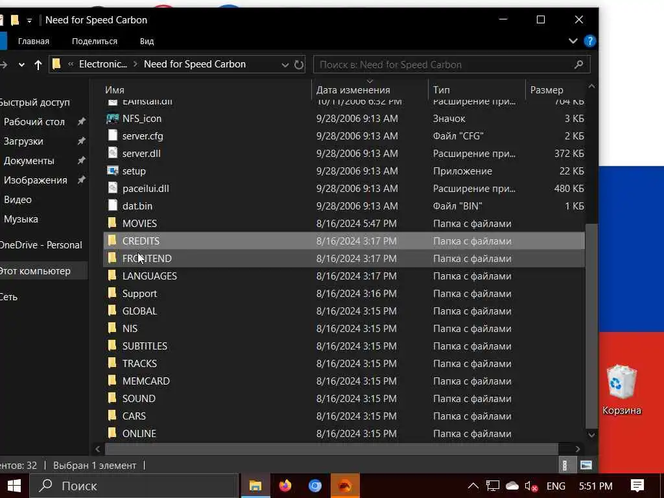Click the horizontal scrollbar thumb

click(331, 449)
